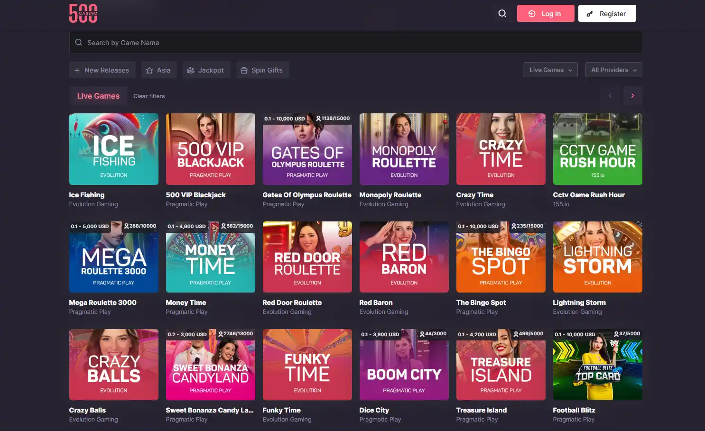Click 'Sweet Bonanza Candy La...' title text
The height and width of the screenshot is (431, 705).
210,410
